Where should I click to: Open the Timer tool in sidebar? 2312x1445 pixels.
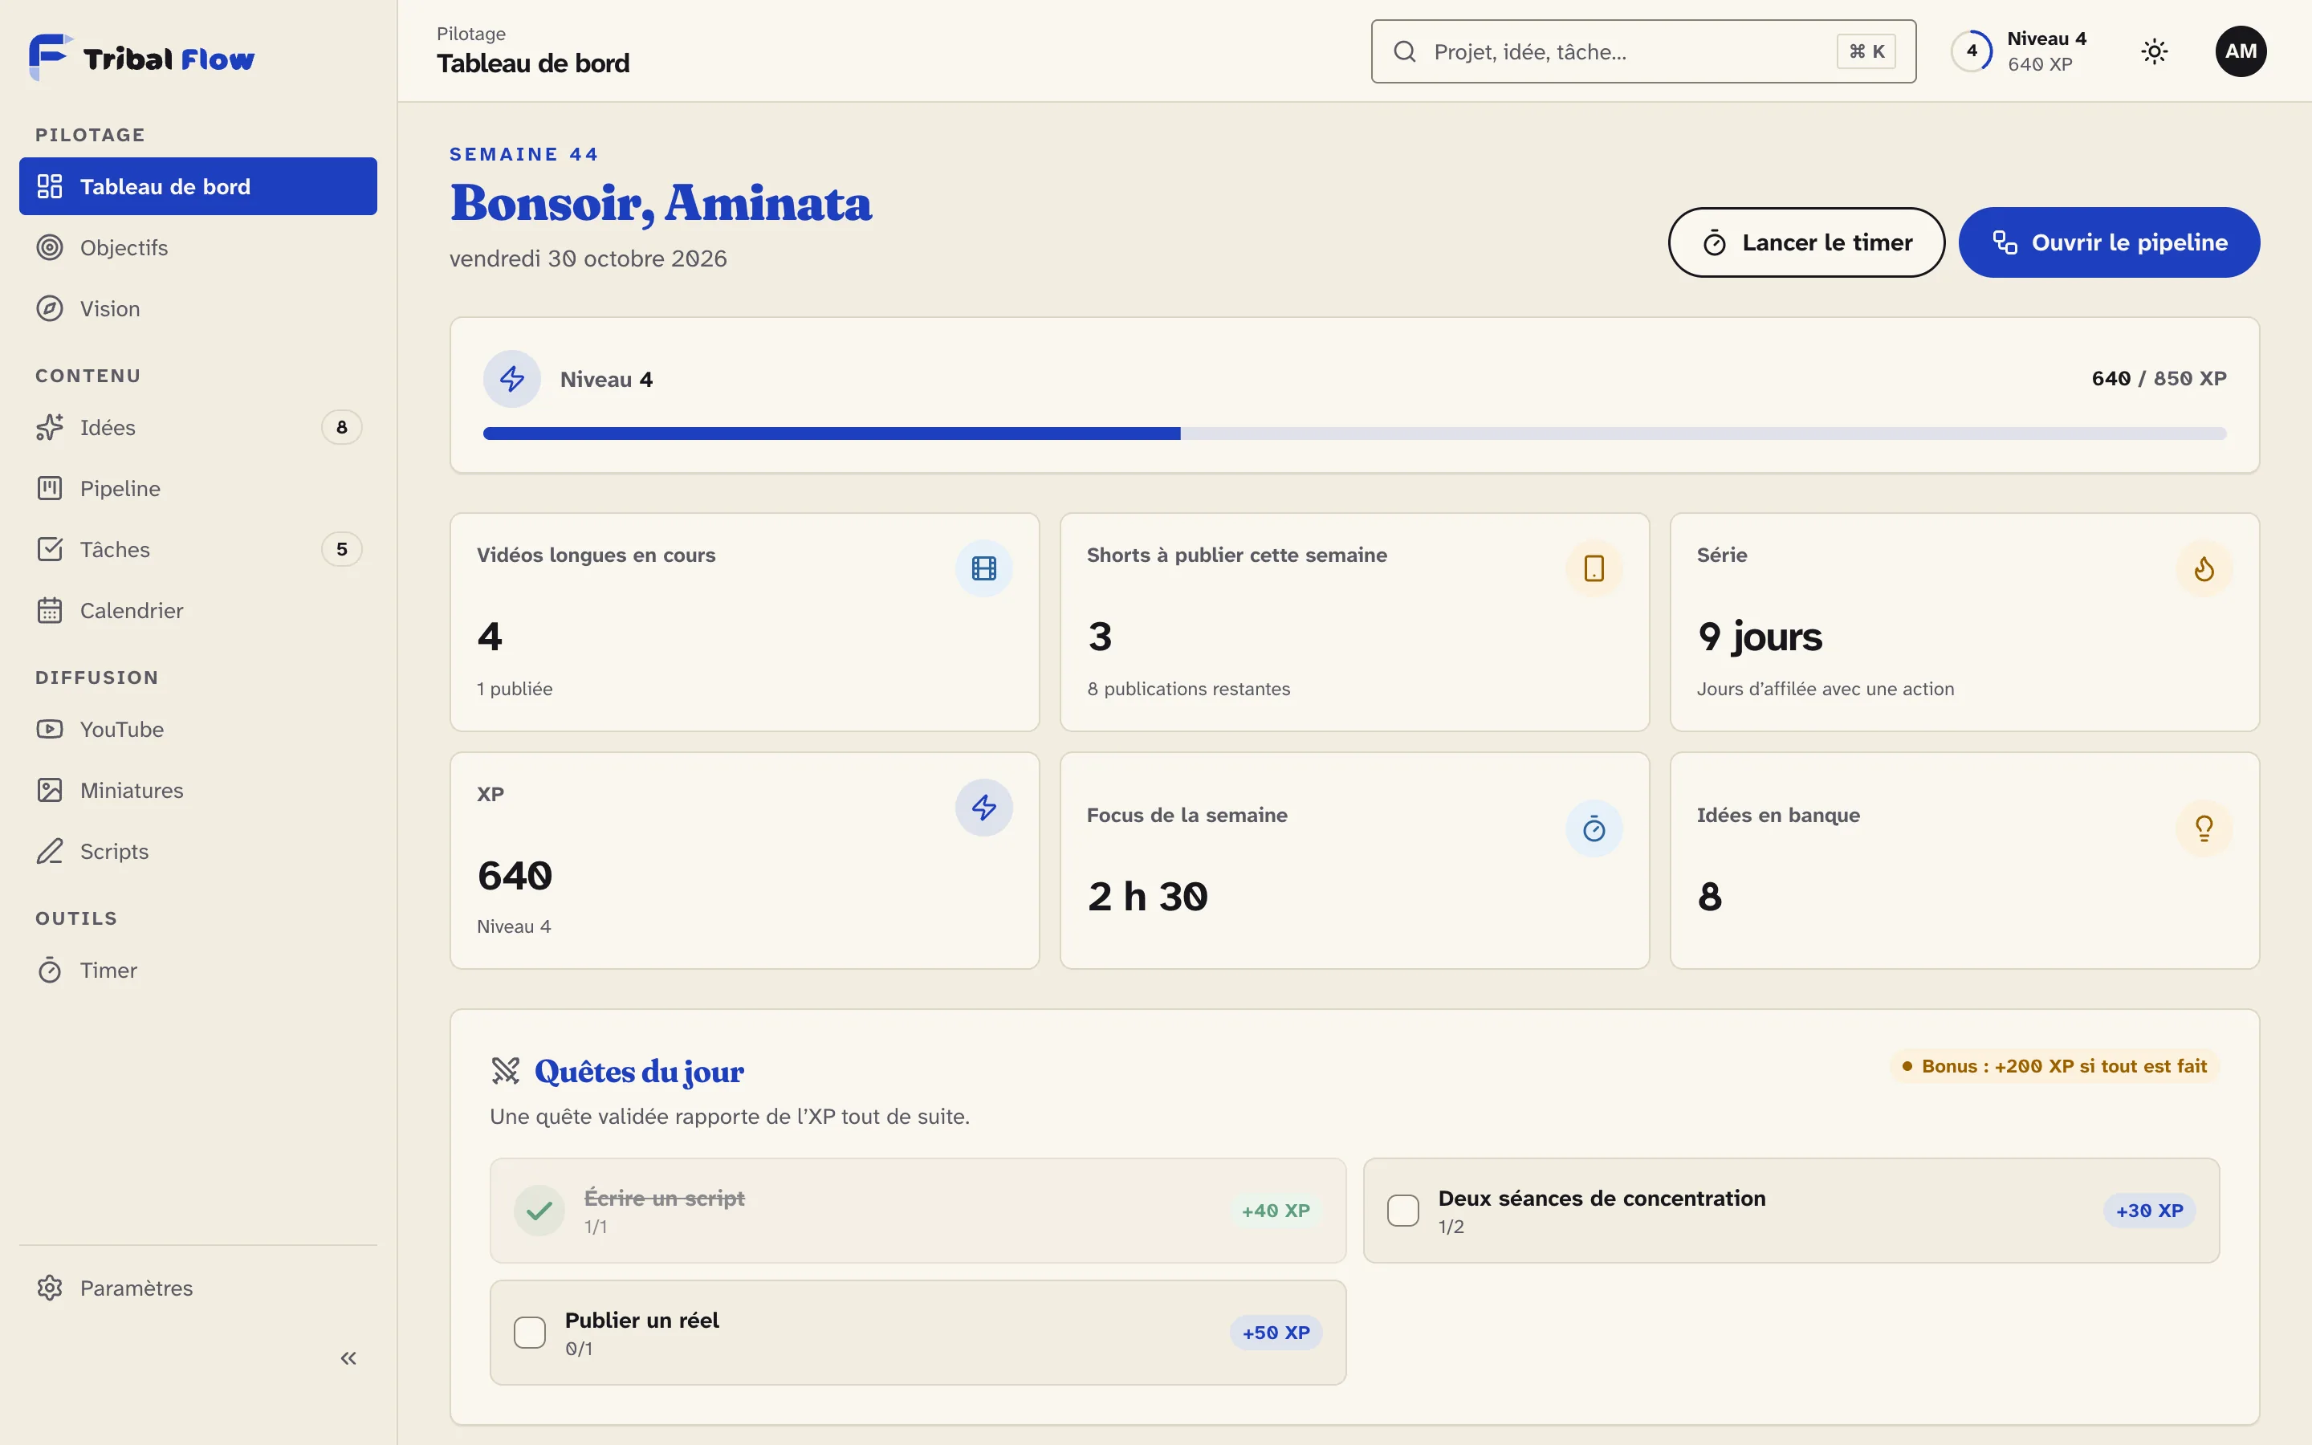pyautogui.click(x=197, y=970)
